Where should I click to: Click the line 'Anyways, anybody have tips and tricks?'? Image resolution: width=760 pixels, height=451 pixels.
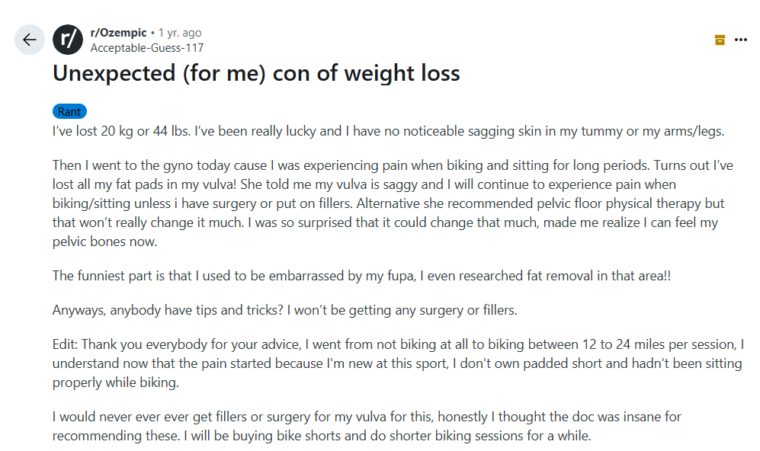coord(285,310)
